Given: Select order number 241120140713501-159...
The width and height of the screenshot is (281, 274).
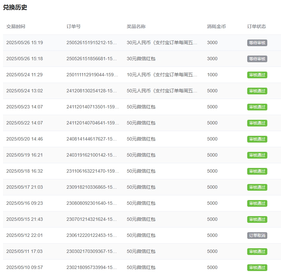Looking at the screenshot, I should click(93, 107).
